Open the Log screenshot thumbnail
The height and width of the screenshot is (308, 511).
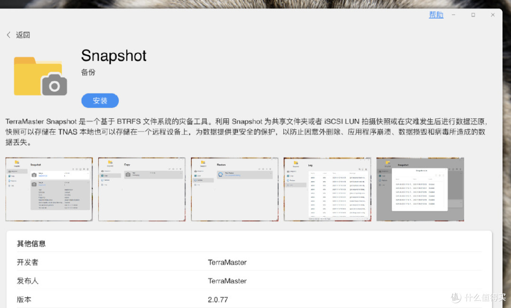click(x=327, y=189)
